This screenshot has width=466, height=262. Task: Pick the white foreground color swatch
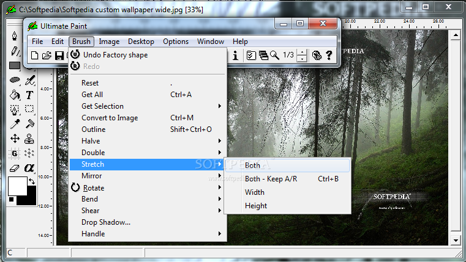click(x=17, y=186)
